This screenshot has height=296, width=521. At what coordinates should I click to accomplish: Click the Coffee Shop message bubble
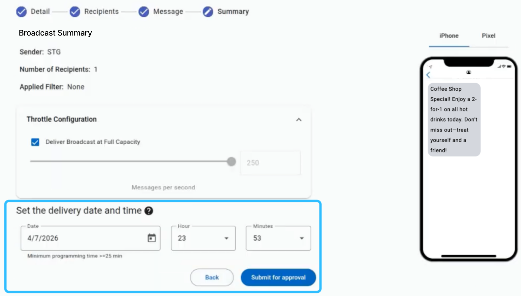pyautogui.click(x=454, y=119)
